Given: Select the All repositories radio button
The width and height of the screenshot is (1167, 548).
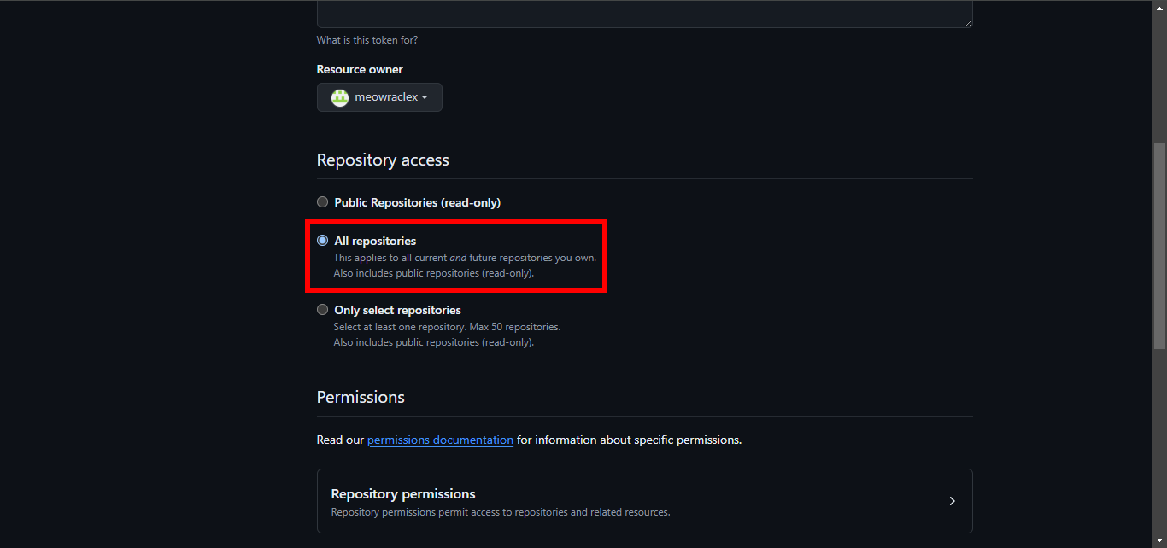Looking at the screenshot, I should coord(322,241).
